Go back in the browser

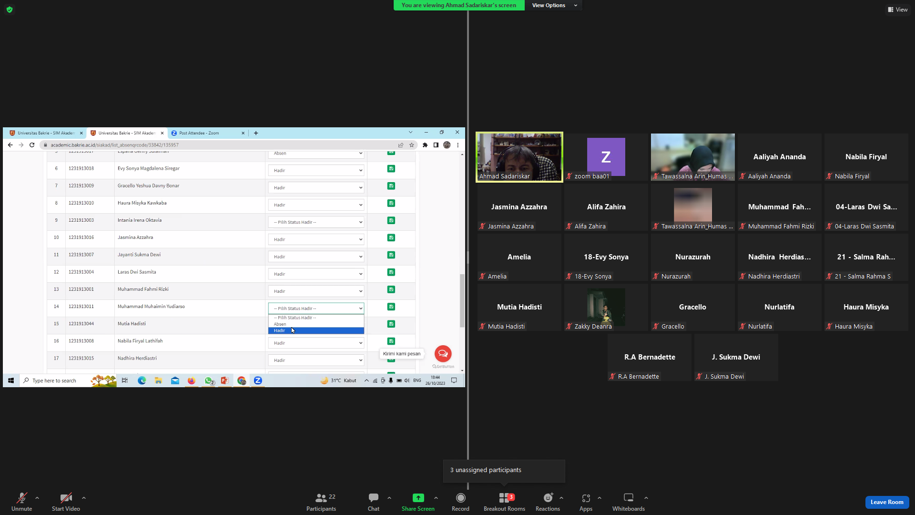point(10,145)
